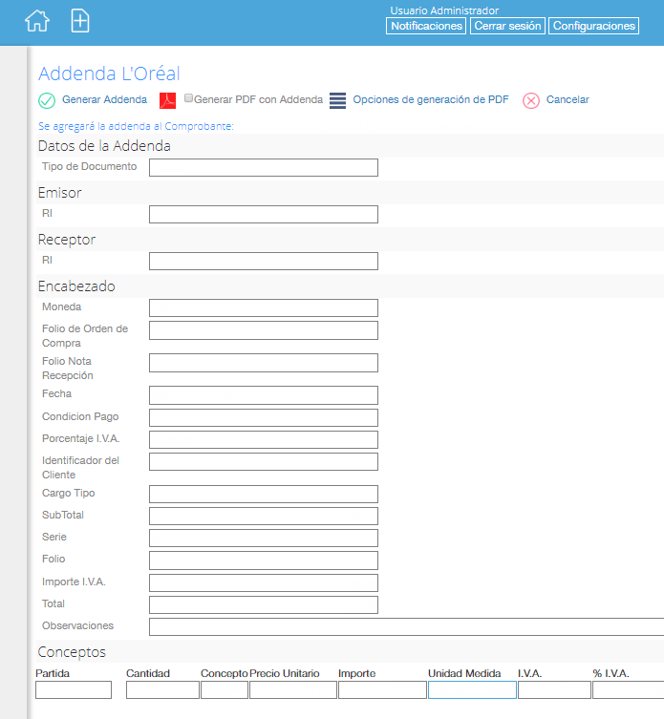Screen dimensions: 664x719
Task: Select the Cantidad field in Conceptos
Action: [162, 690]
